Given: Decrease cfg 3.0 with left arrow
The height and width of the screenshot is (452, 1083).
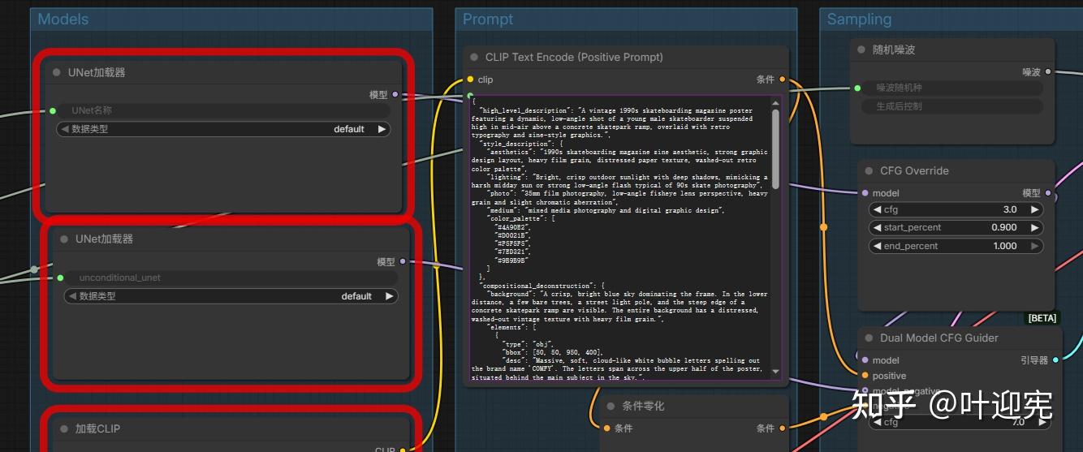Looking at the screenshot, I should [877, 209].
